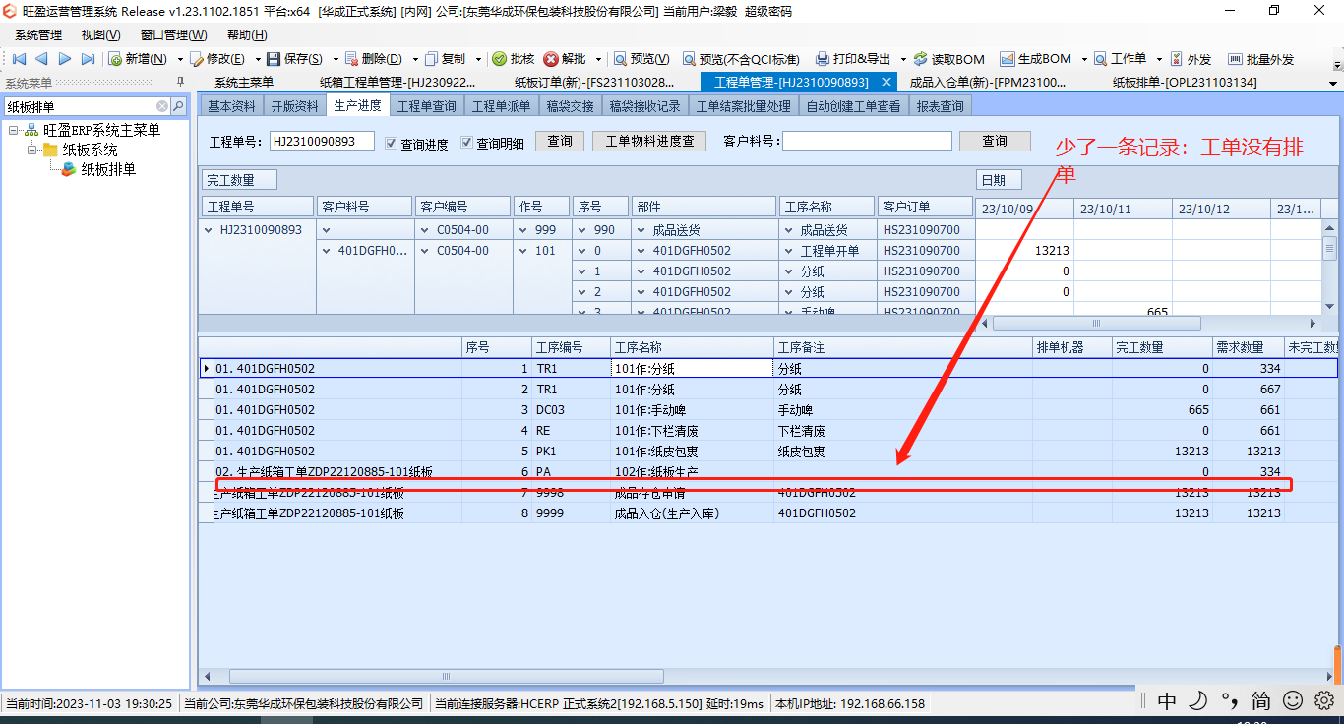Go to first record navigation arrow
Screen dimensions: 1344x724
tap(19, 59)
